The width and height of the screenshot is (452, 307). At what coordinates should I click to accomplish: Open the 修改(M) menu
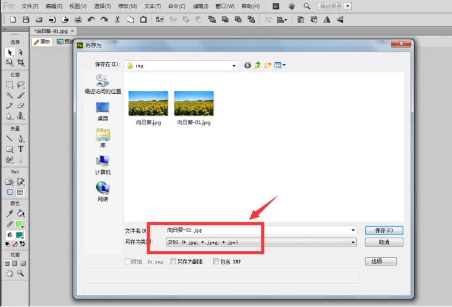click(x=128, y=6)
